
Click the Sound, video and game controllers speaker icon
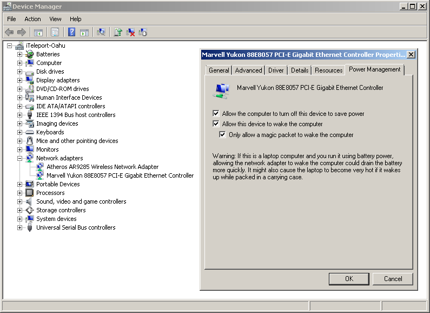pyautogui.click(x=30, y=201)
